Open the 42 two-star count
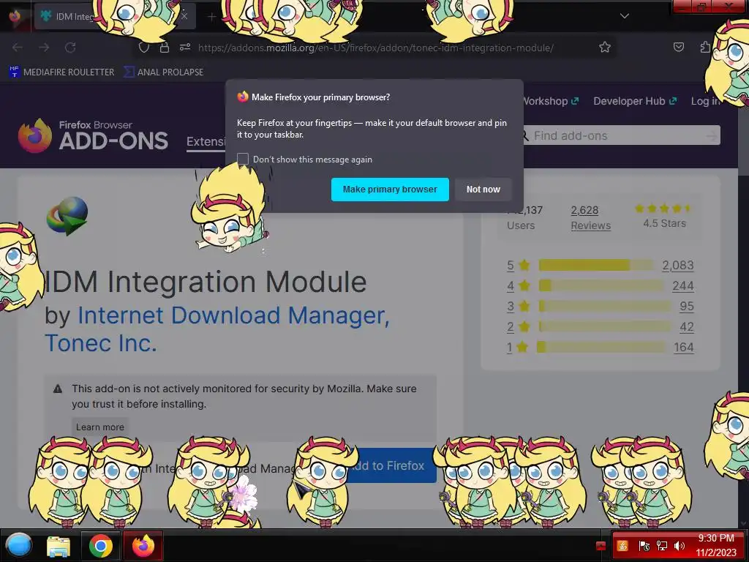This screenshot has height=562, width=749. coord(687,327)
